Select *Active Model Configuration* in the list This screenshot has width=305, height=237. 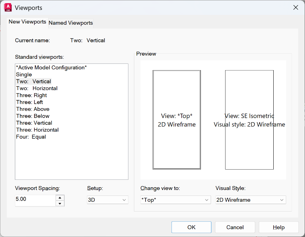(x=51, y=67)
